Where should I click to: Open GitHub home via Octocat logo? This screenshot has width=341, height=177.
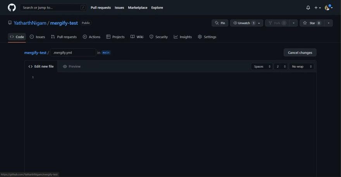pos(12,8)
